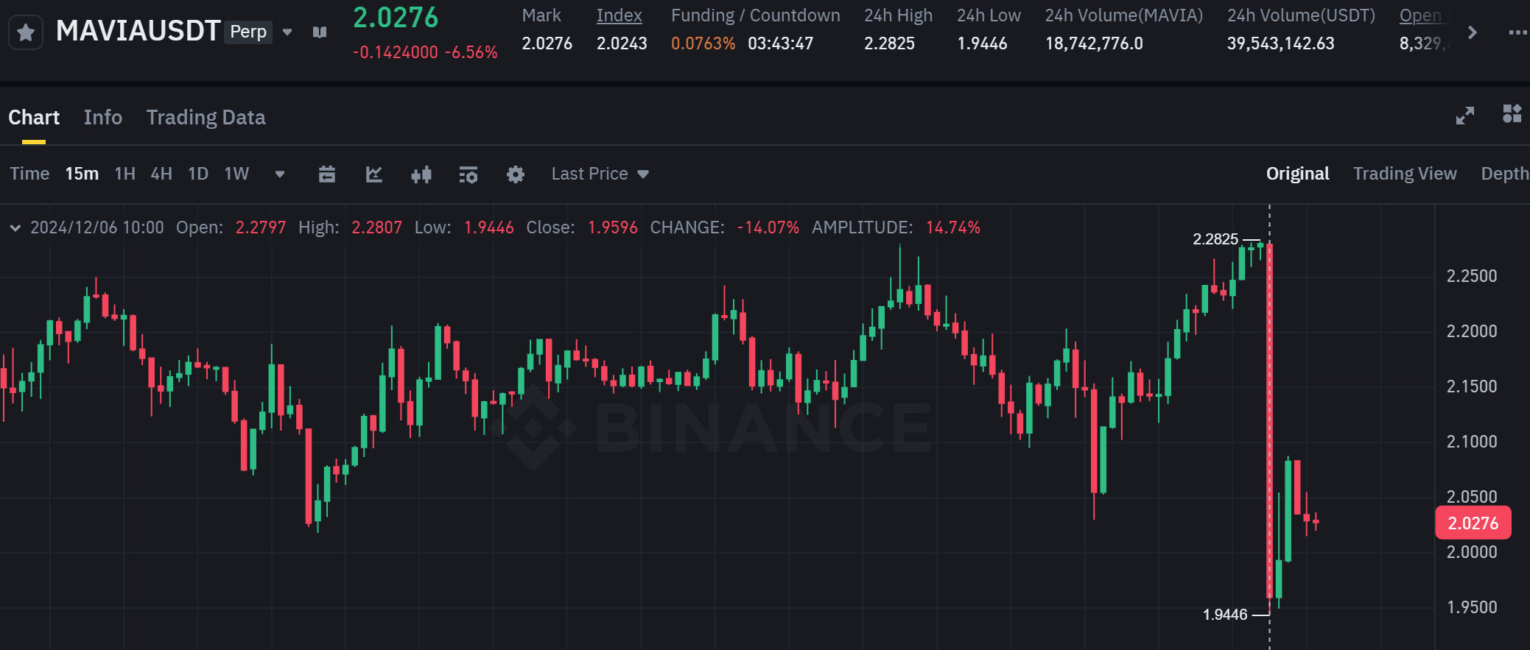Select the 1D interval
The width and height of the screenshot is (1530, 650).
198,174
